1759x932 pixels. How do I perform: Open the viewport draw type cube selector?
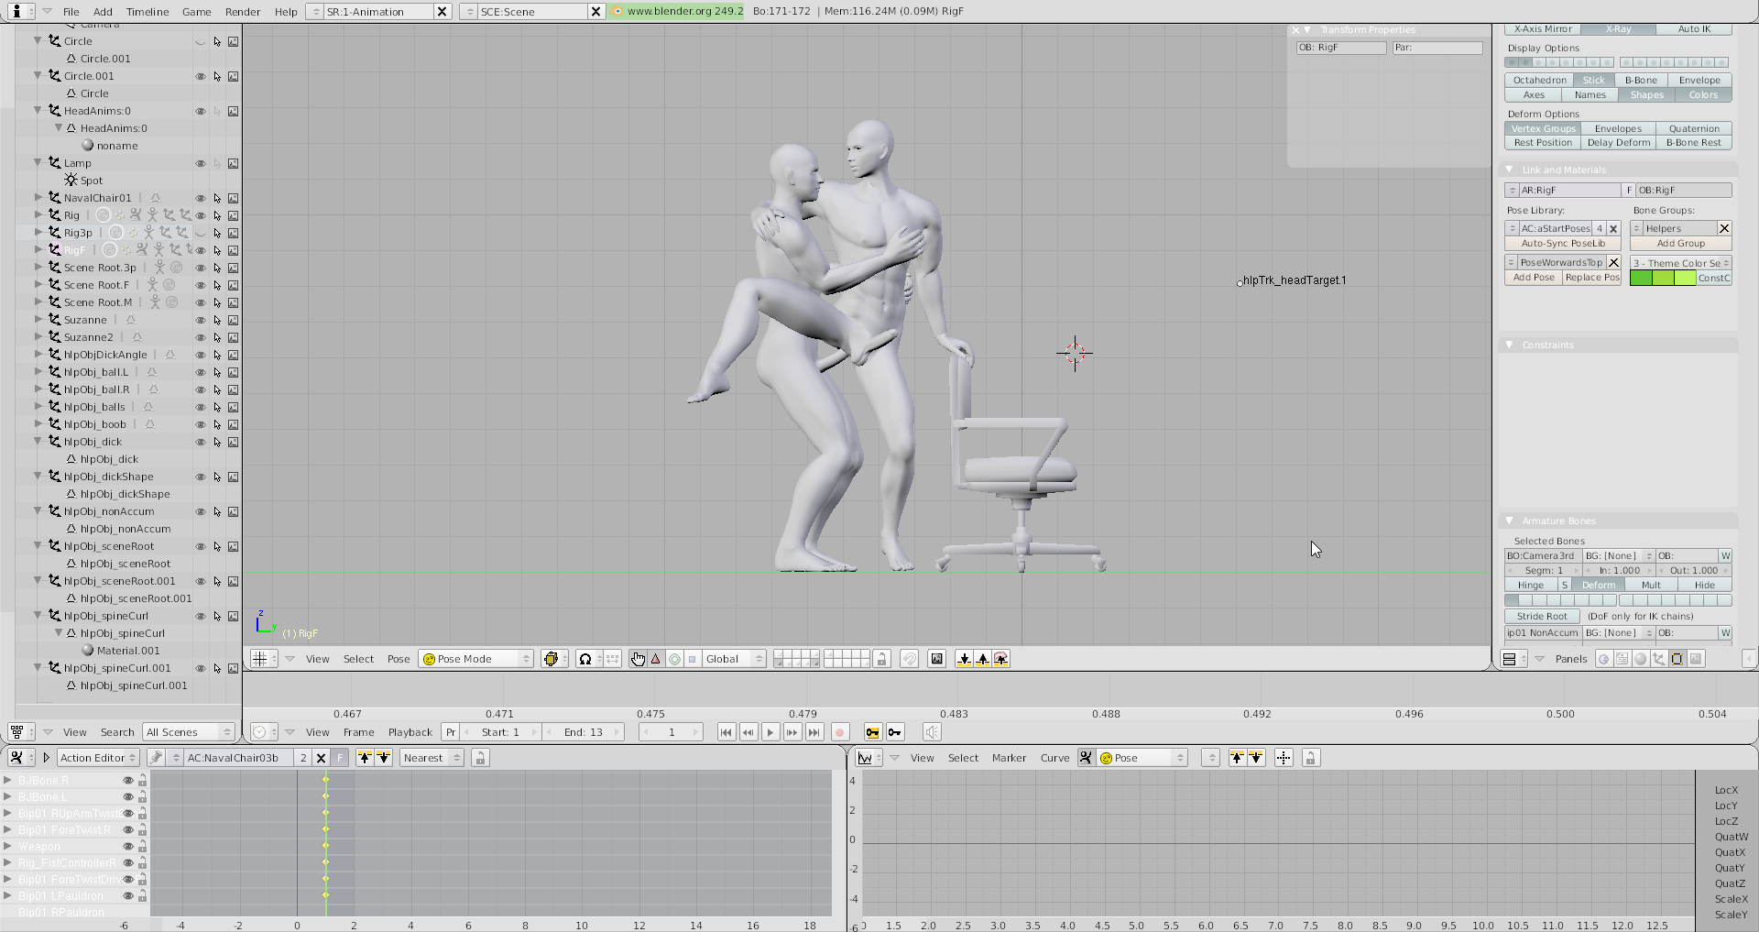tap(553, 659)
